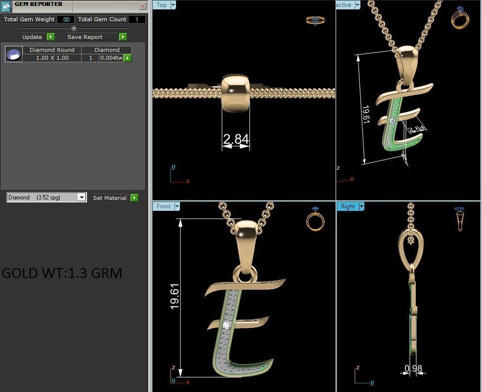Open the Right viewport dropdown arrow
This screenshot has height=392, width=482.
coord(361,206)
